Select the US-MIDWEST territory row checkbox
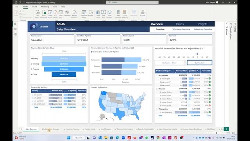Image resolution: width=250 pixels, height=141 pixels. click(x=32, y=101)
